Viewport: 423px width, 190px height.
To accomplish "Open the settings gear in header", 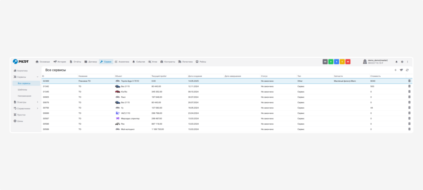I will coord(402,62).
